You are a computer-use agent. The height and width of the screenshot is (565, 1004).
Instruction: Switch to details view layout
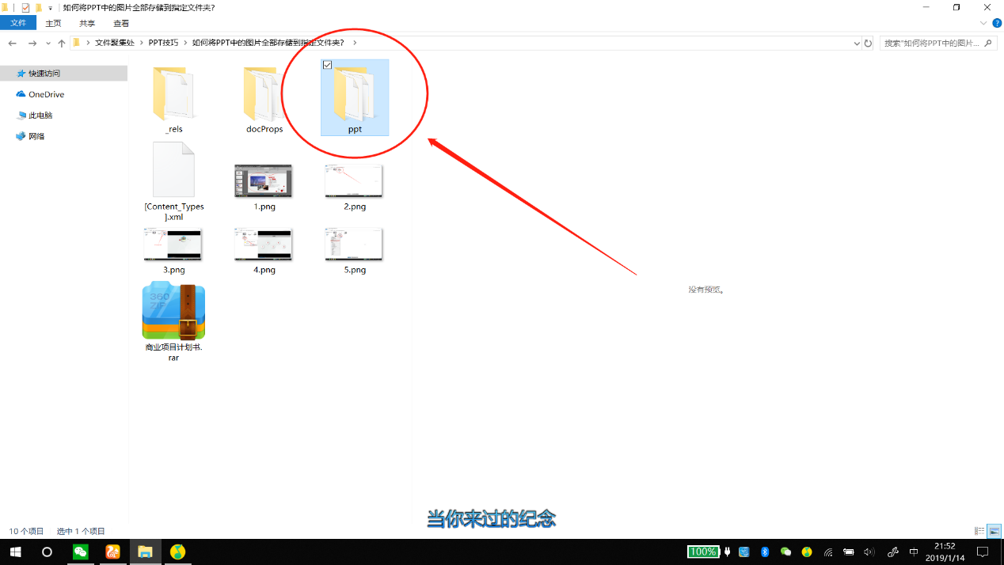coord(979,531)
